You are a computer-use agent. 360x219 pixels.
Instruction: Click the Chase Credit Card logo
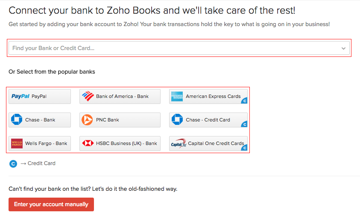[x=177, y=120]
